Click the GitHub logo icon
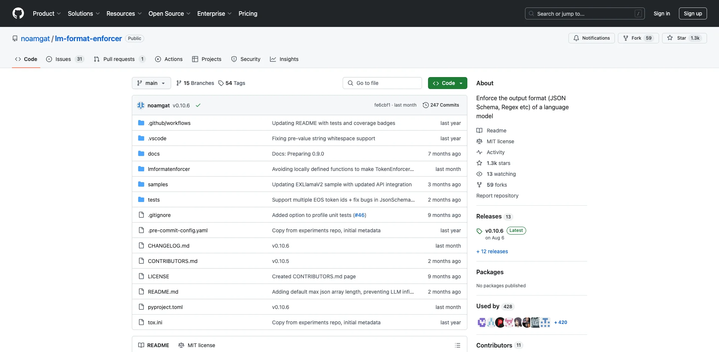 pos(18,13)
